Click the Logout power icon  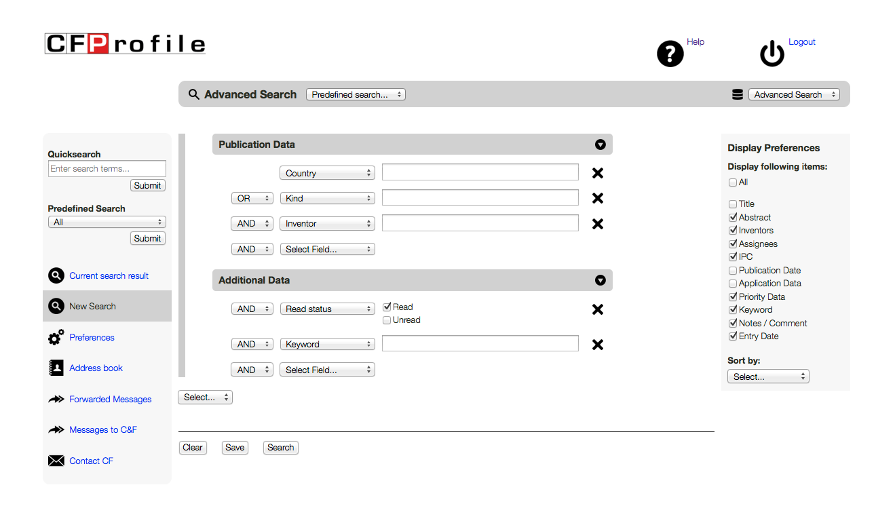[x=772, y=54]
